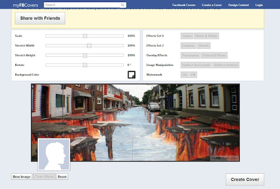
Task: Turn the watermark On
Action: [185, 75]
